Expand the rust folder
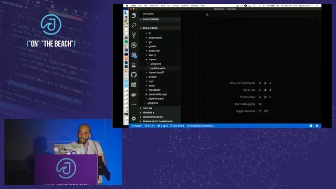The height and width of the screenshot is (189, 336). click(x=160, y=81)
